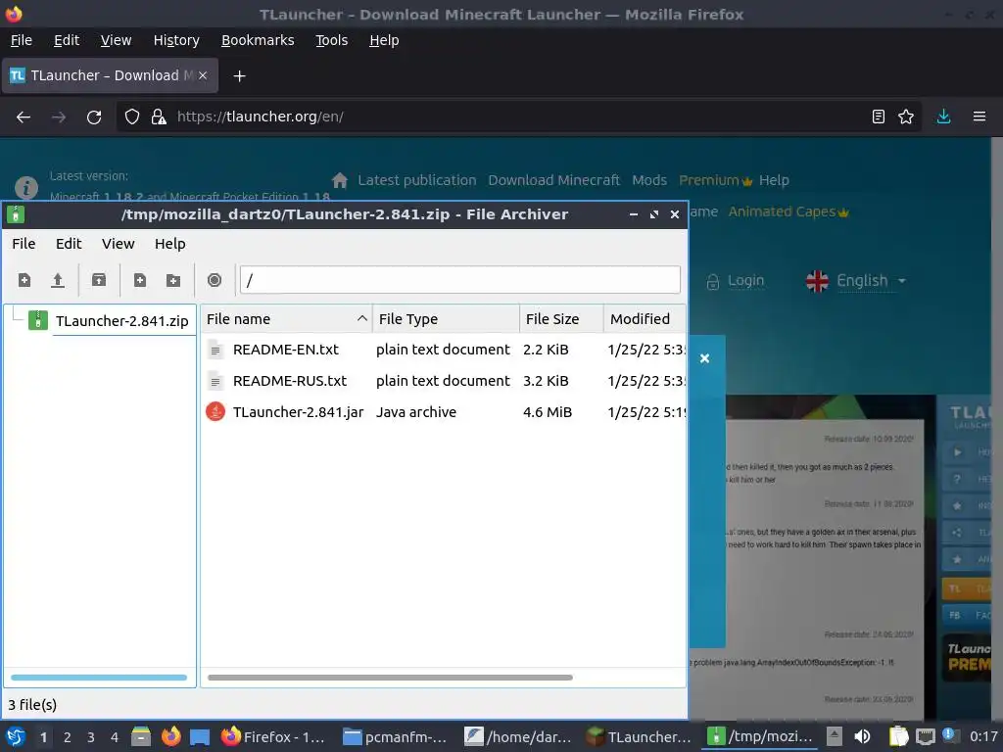Click the Animated Capes link
This screenshot has width=1003, height=752.
coord(788,211)
